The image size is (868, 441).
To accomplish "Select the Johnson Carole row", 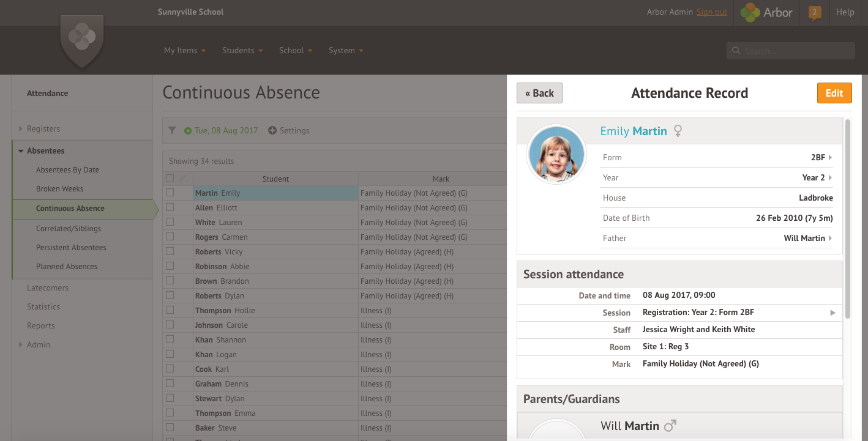I will coord(334,325).
